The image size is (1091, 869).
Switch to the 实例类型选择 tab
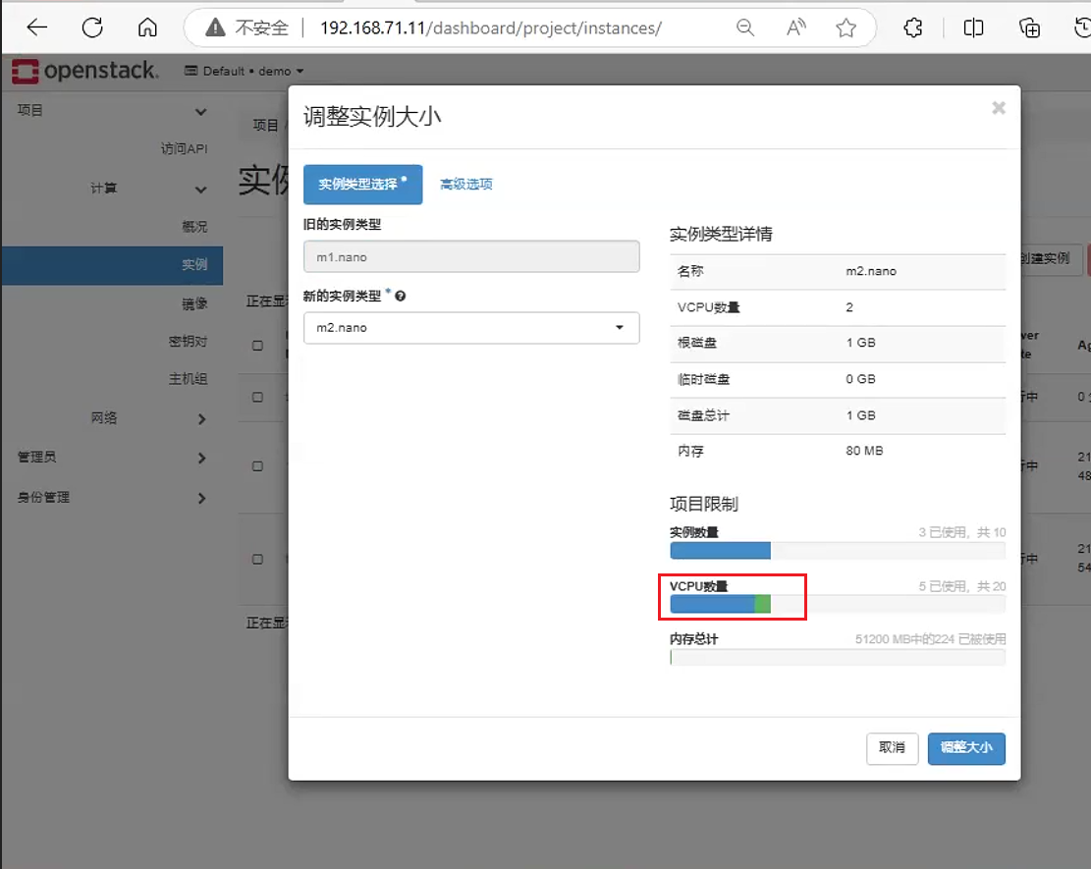[362, 185]
